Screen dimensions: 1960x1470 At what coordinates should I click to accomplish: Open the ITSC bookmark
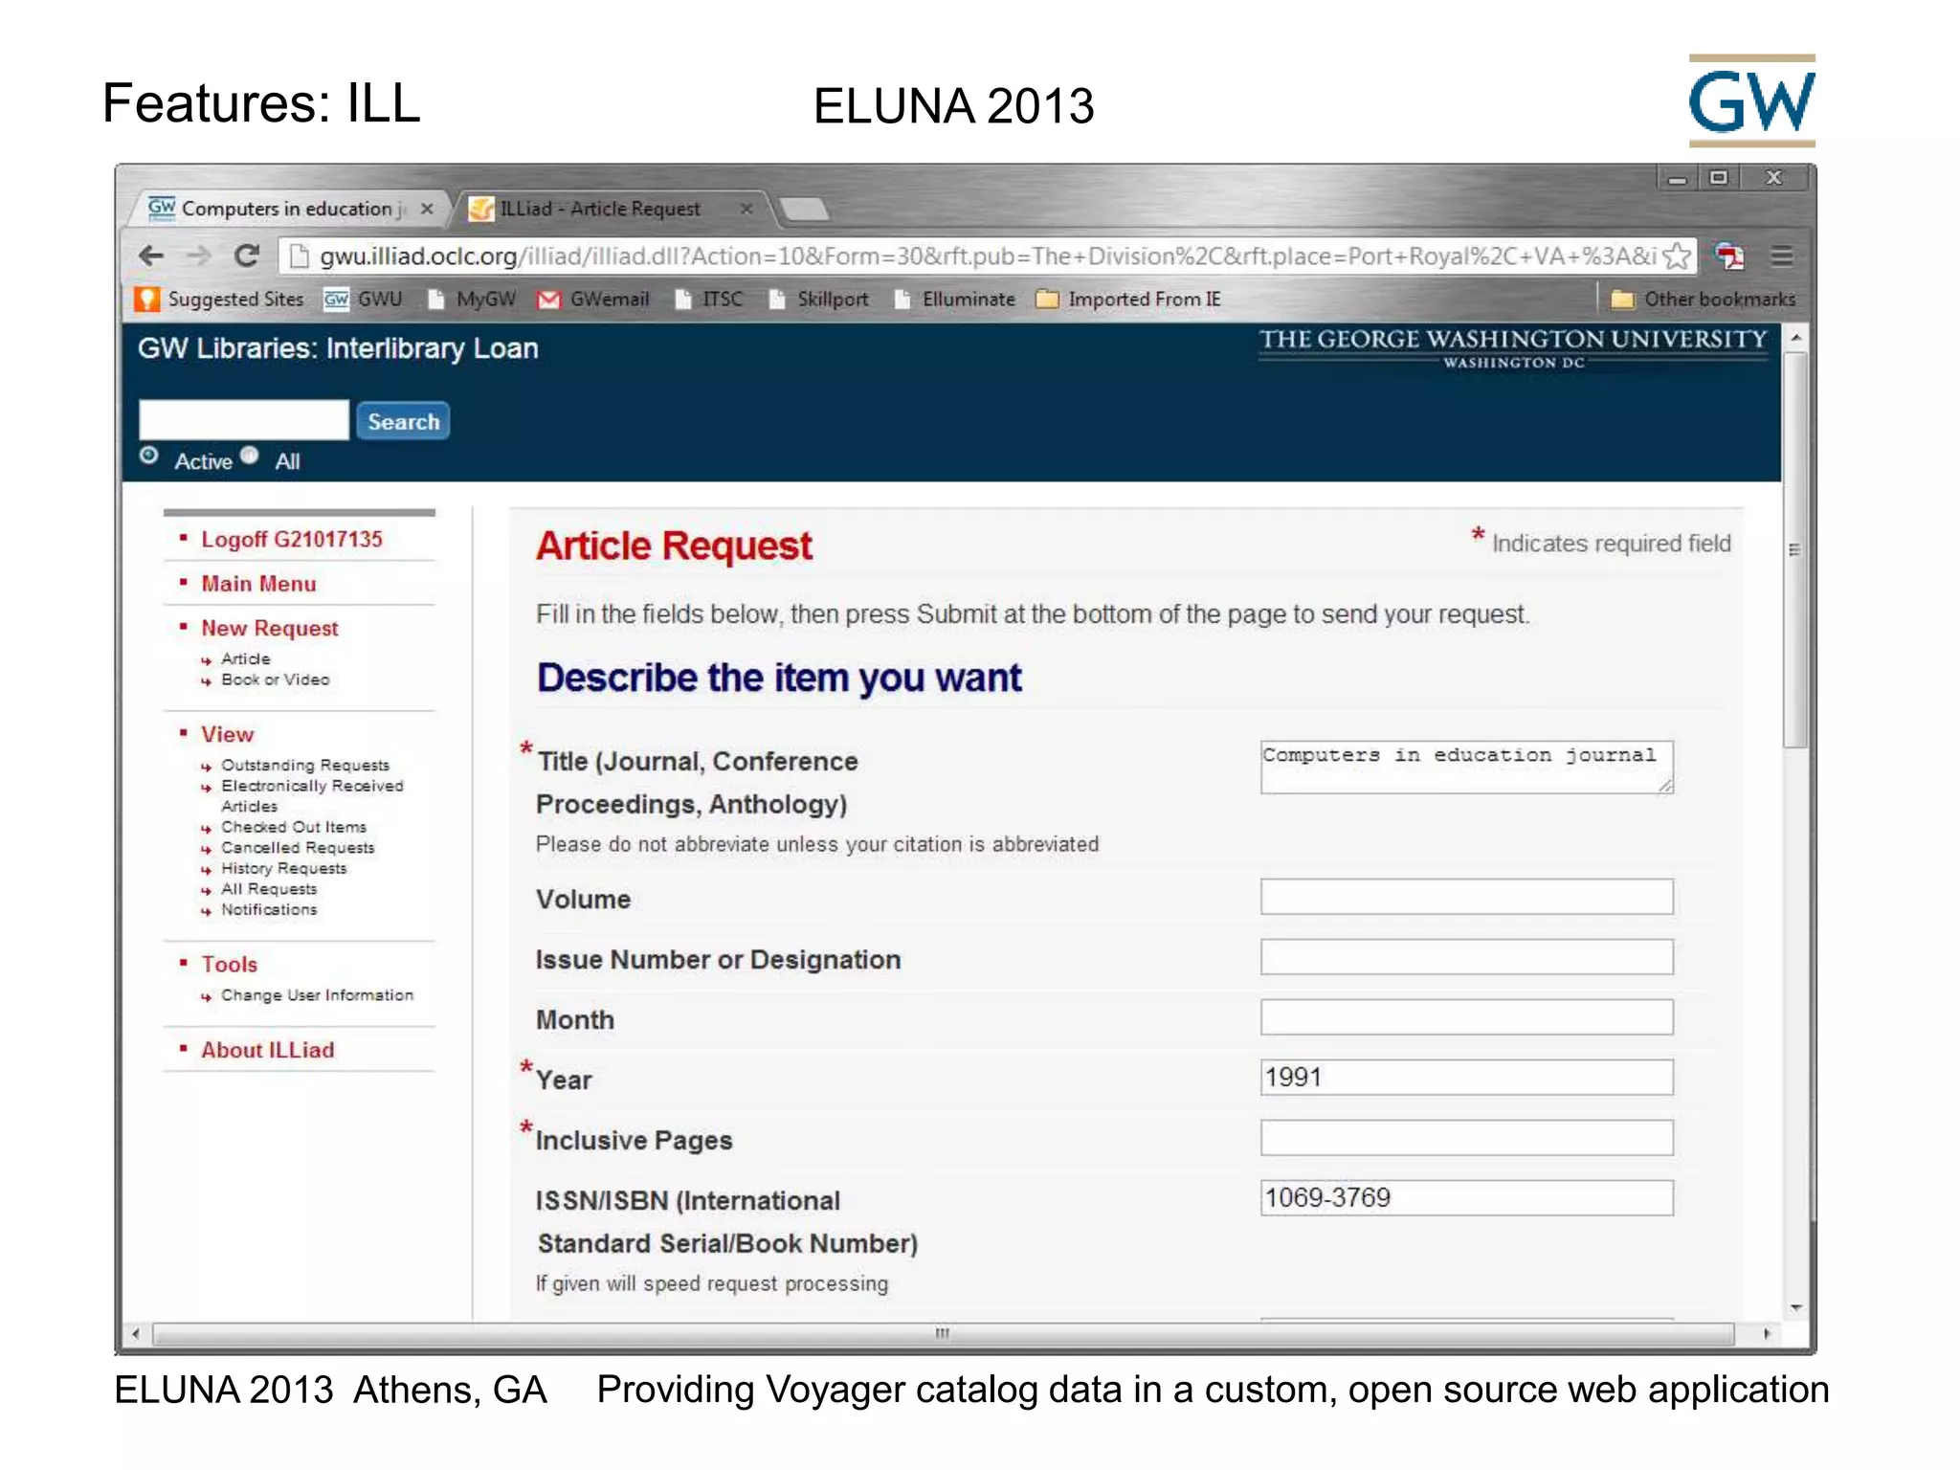709,300
